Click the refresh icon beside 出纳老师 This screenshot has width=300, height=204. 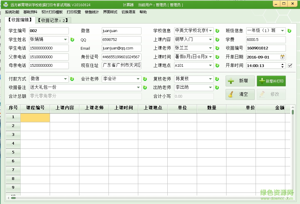tap(217, 87)
